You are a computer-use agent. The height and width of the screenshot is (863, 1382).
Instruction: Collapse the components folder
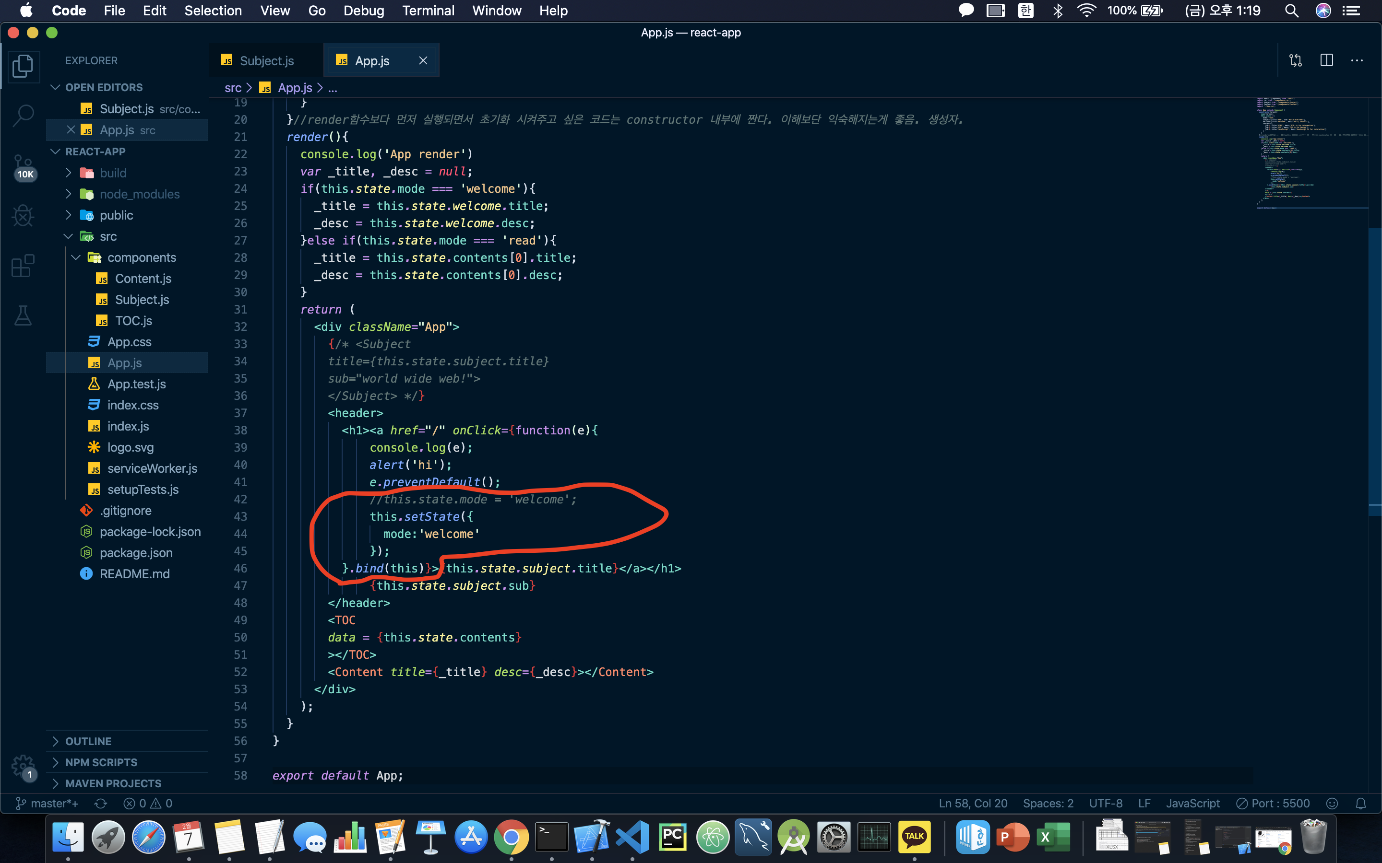[141, 257]
